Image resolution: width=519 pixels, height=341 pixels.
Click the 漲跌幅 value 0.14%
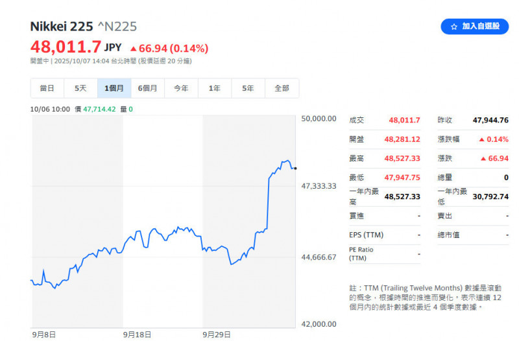tap(498, 139)
